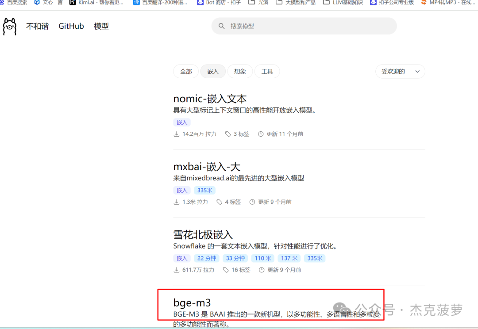Click clock icon in 雪花北极嵌入 row
This screenshot has height=329, width=478.
(262, 270)
